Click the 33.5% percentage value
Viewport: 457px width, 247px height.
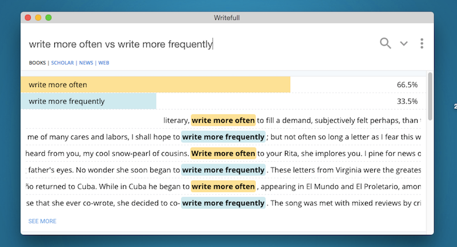[407, 101]
